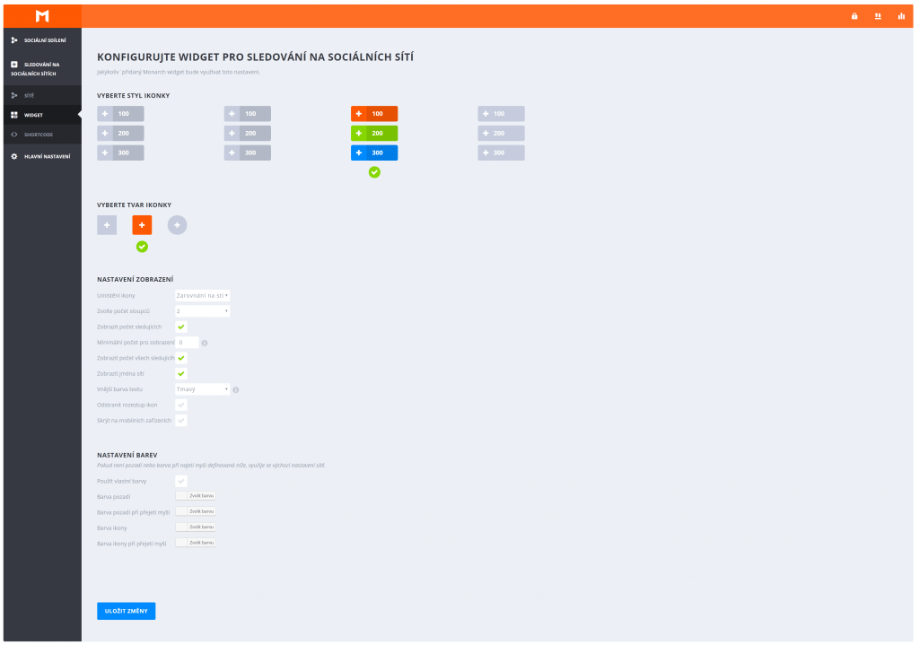Select the orange rounded icon shape
919x645 pixels.
pyautogui.click(x=142, y=225)
